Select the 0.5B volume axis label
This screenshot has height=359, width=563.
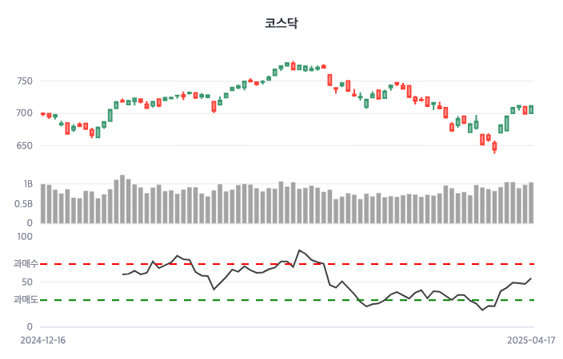coord(24,203)
